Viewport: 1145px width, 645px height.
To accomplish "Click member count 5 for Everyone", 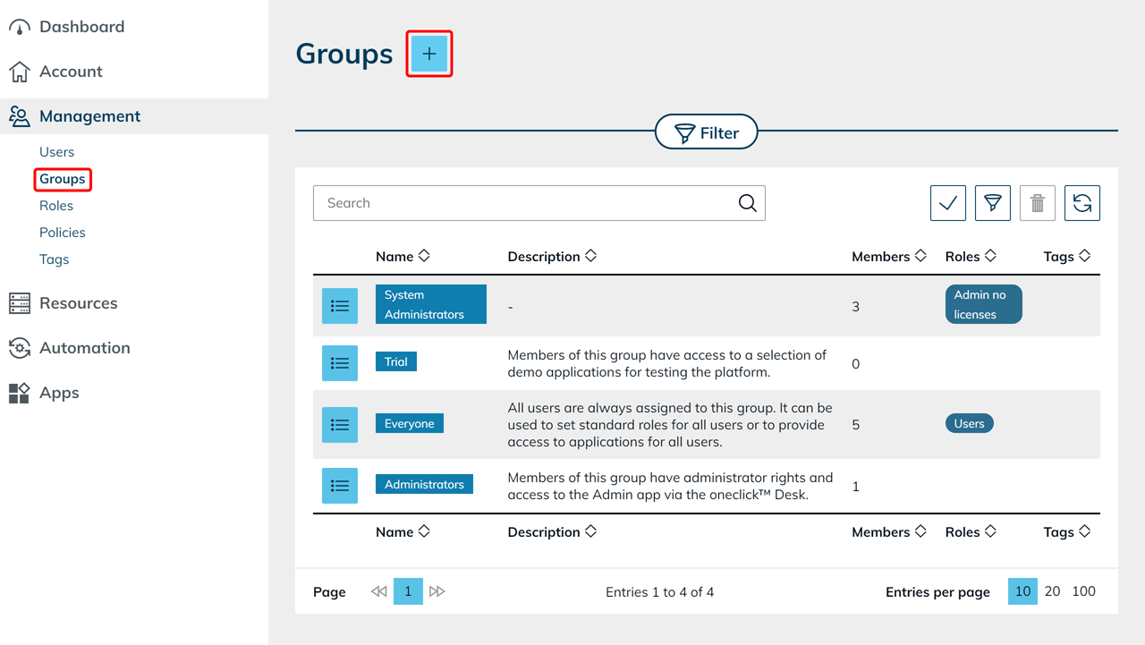I will click(x=856, y=425).
